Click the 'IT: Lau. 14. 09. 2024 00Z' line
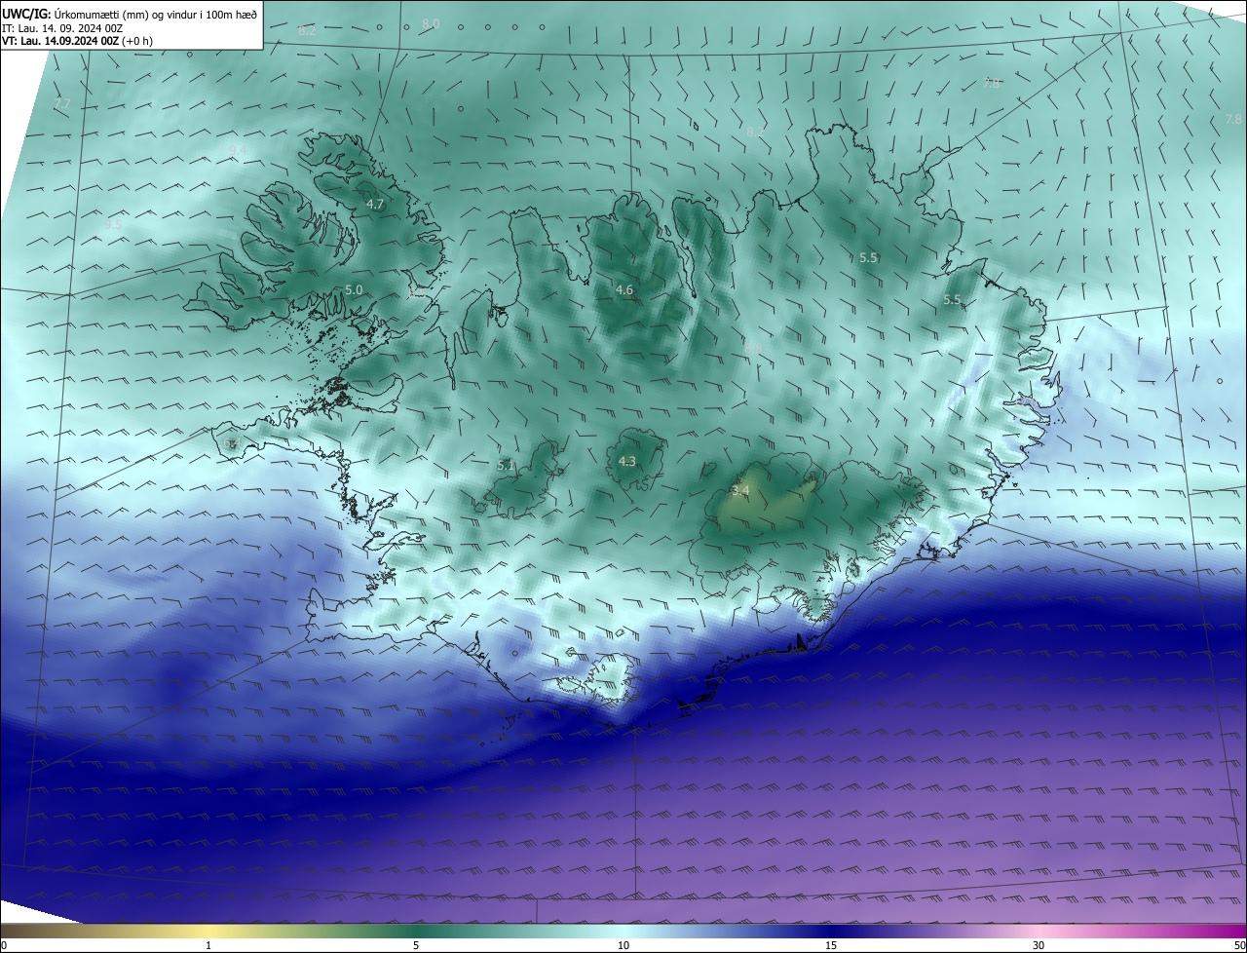 tap(62, 28)
